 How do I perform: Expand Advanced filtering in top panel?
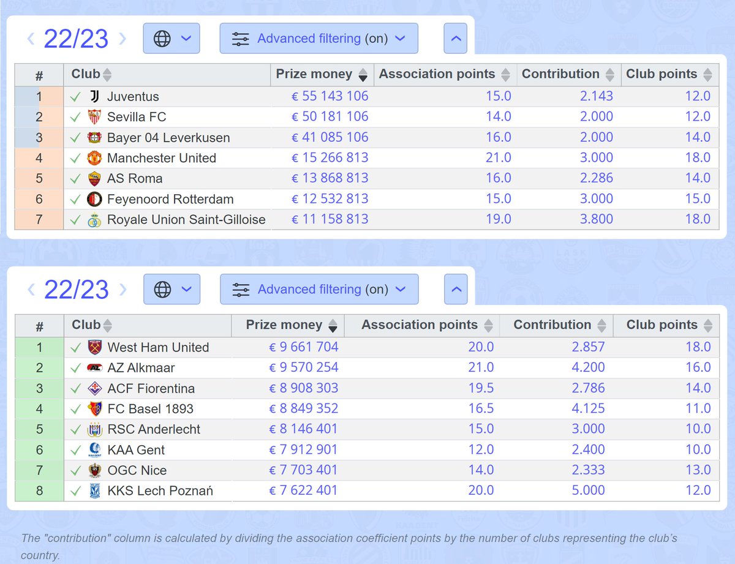tap(318, 39)
